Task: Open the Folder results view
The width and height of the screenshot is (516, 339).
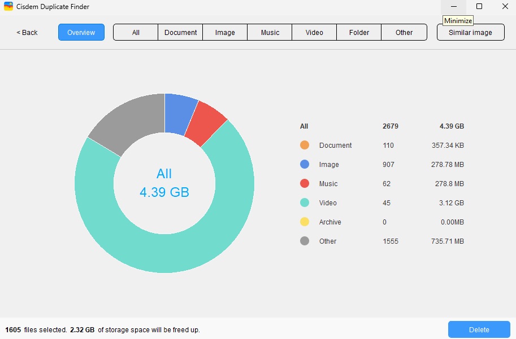Action: coord(358,32)
